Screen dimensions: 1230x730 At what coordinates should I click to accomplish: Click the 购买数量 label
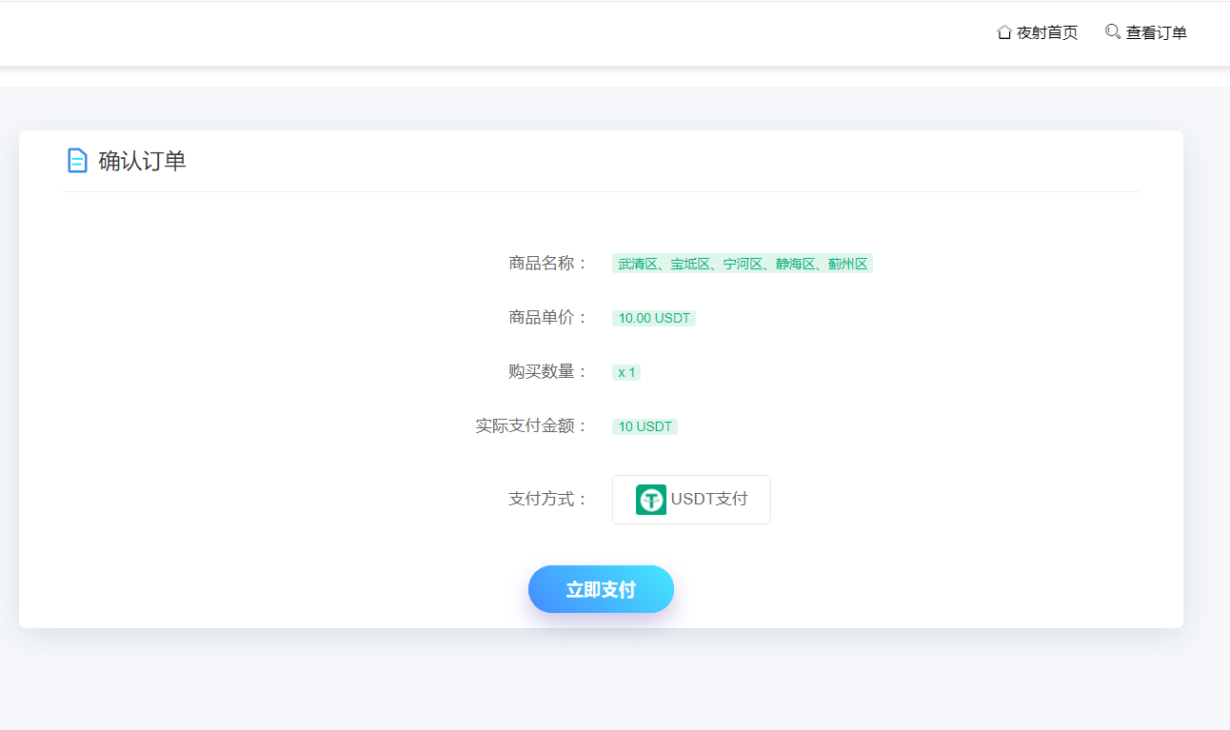point(546,372)
